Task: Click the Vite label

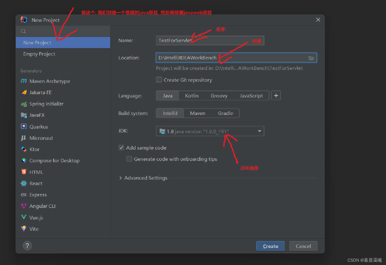Action: point(34,229)
